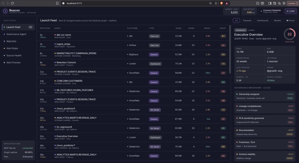Click the Beacon logo icon
This screenshot has height=163, width=299.
tap(5, 11)
